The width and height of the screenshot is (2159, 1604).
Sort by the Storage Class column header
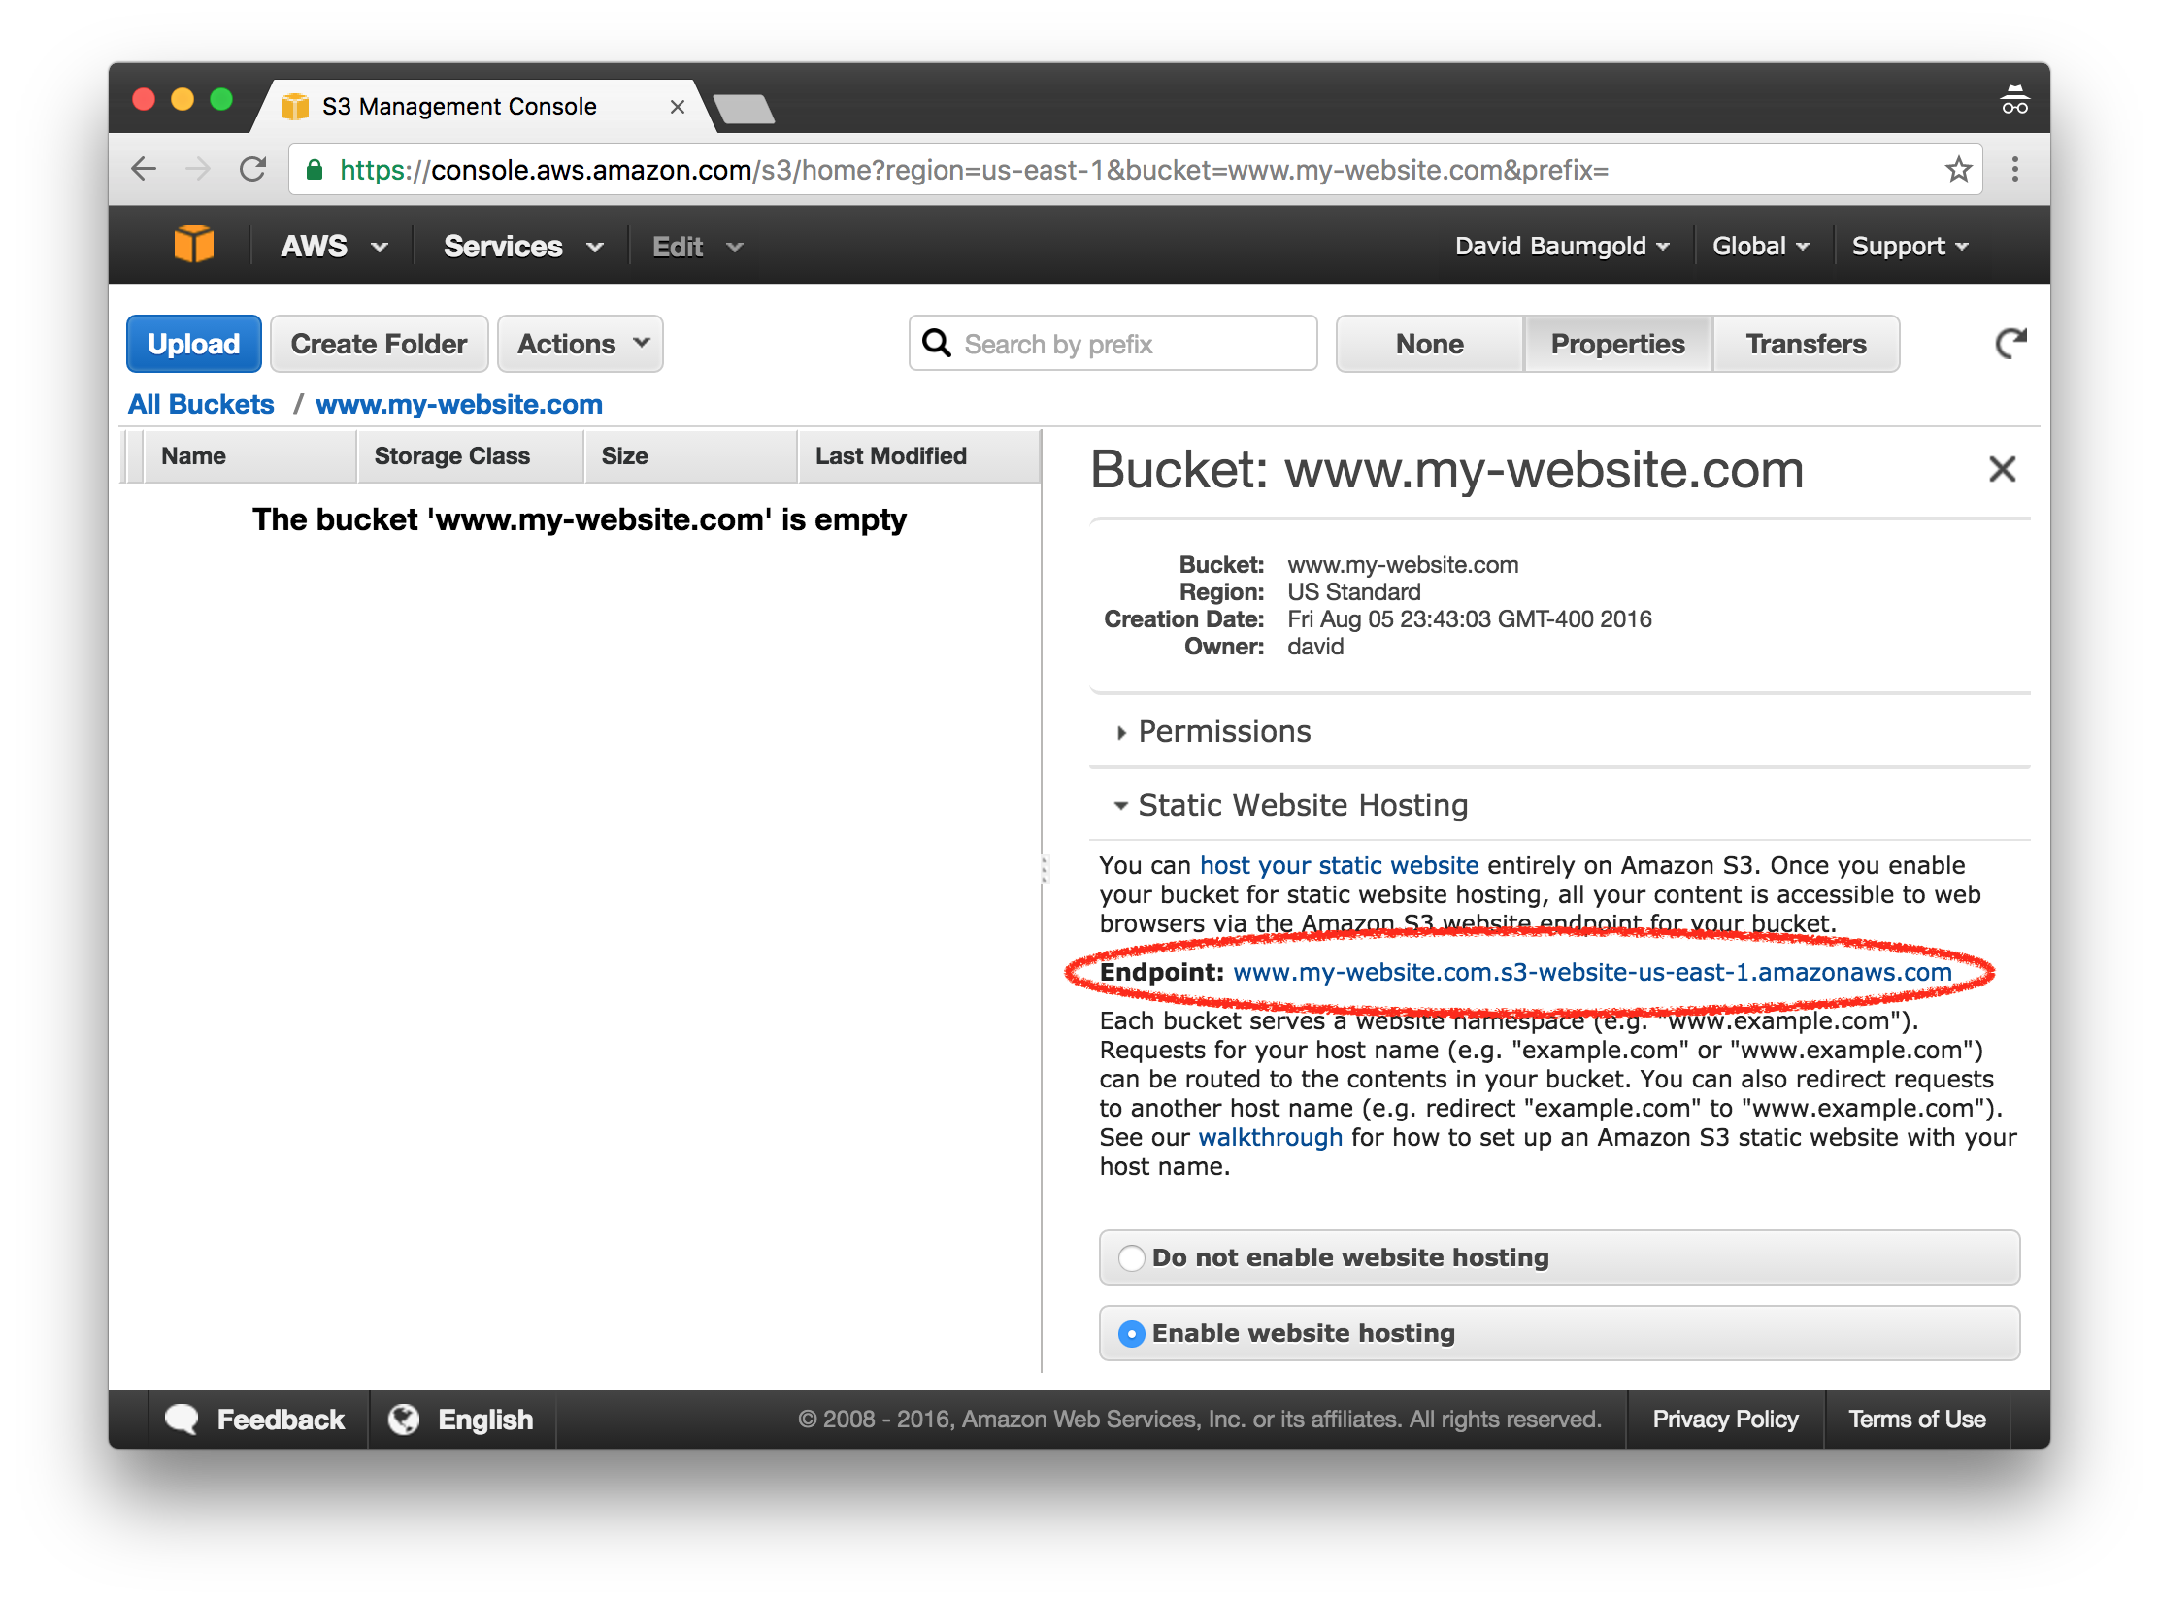click(471, 456)
